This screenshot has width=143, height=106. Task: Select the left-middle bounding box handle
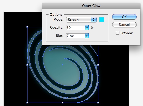pyautogui.click(x=27, y=65)
